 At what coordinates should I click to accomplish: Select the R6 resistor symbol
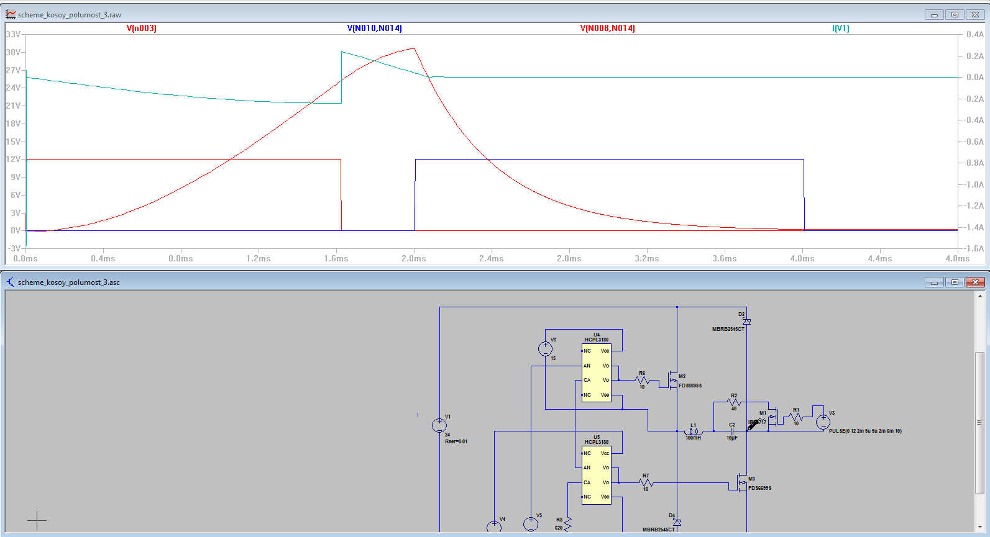pos(642,380)
